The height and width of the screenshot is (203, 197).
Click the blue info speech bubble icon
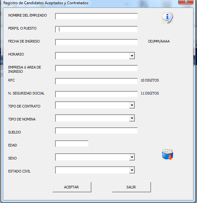tap(168, 18)
